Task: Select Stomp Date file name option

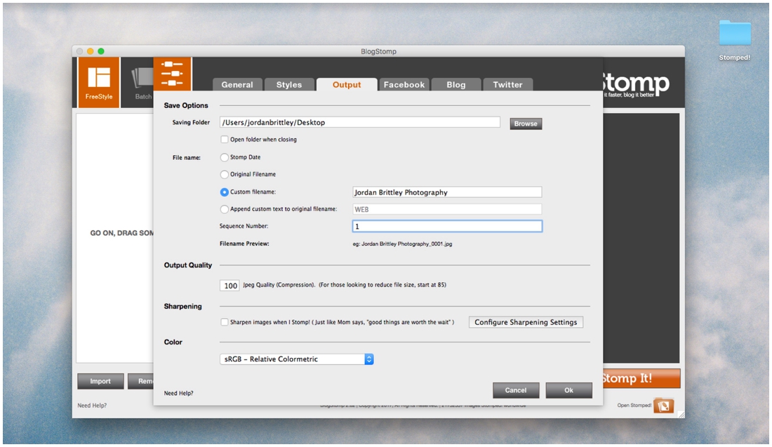Action: [x=225, y=157]
